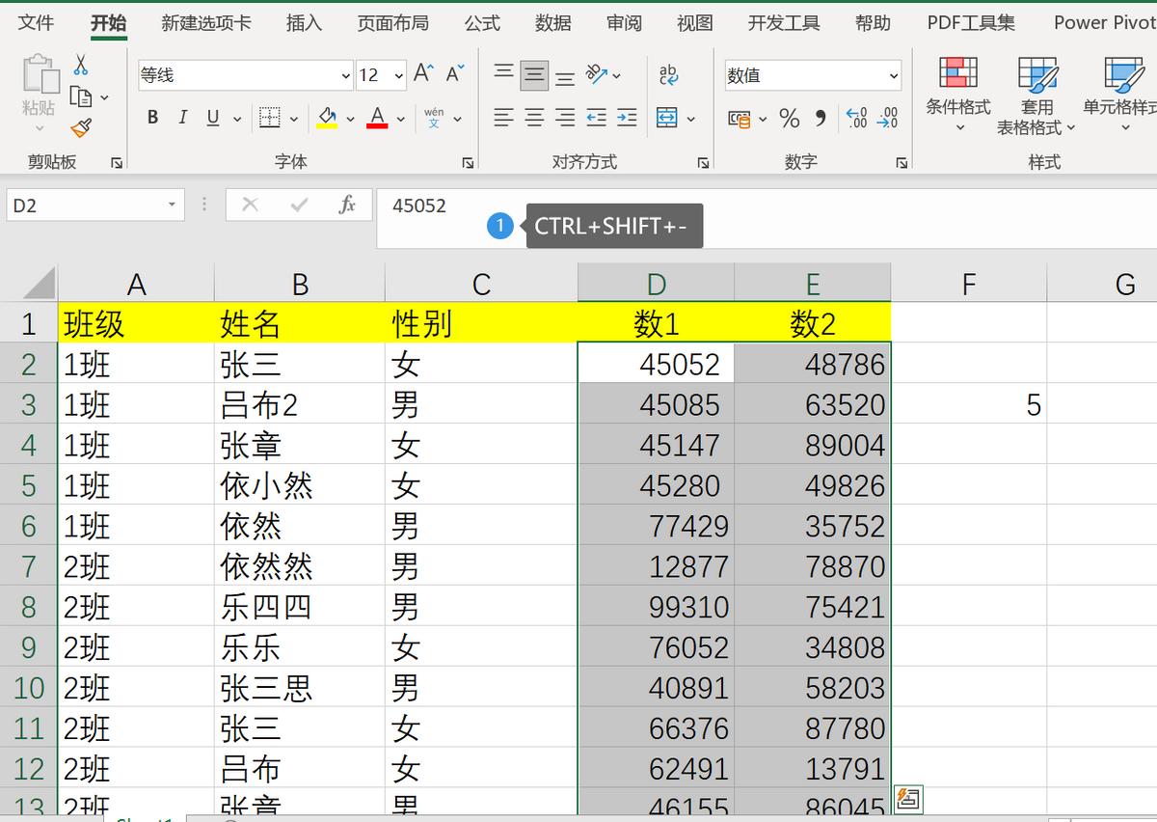Toggle bold formatting
This screenshot has height=822, width=1157.
151,117
